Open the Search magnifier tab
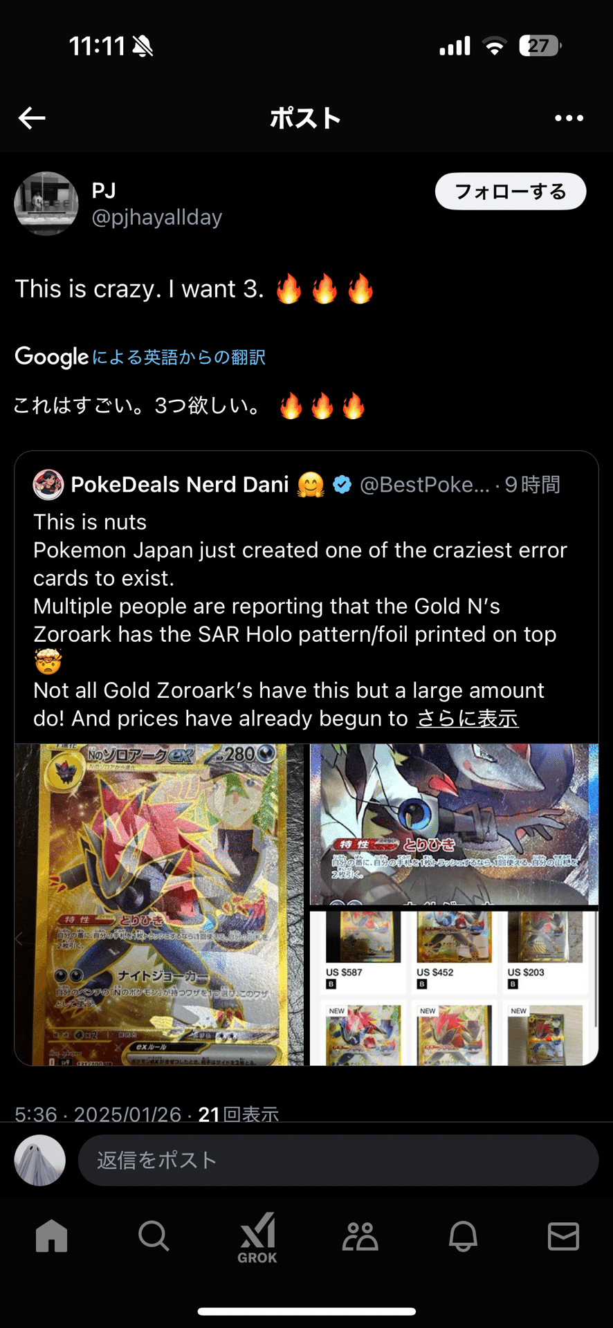Viewport: 613px width, 1328px height. (154, 1235)
